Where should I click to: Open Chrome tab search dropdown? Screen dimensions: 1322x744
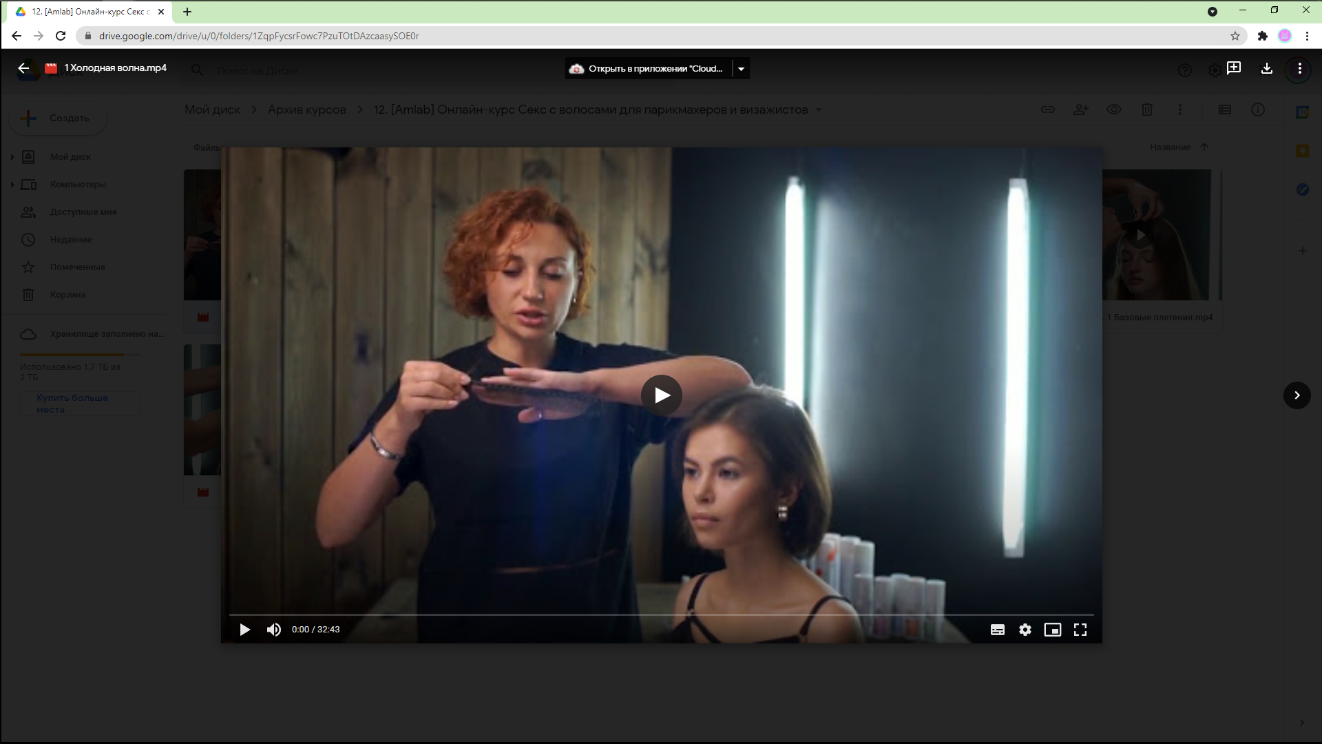pos(1213,12)
